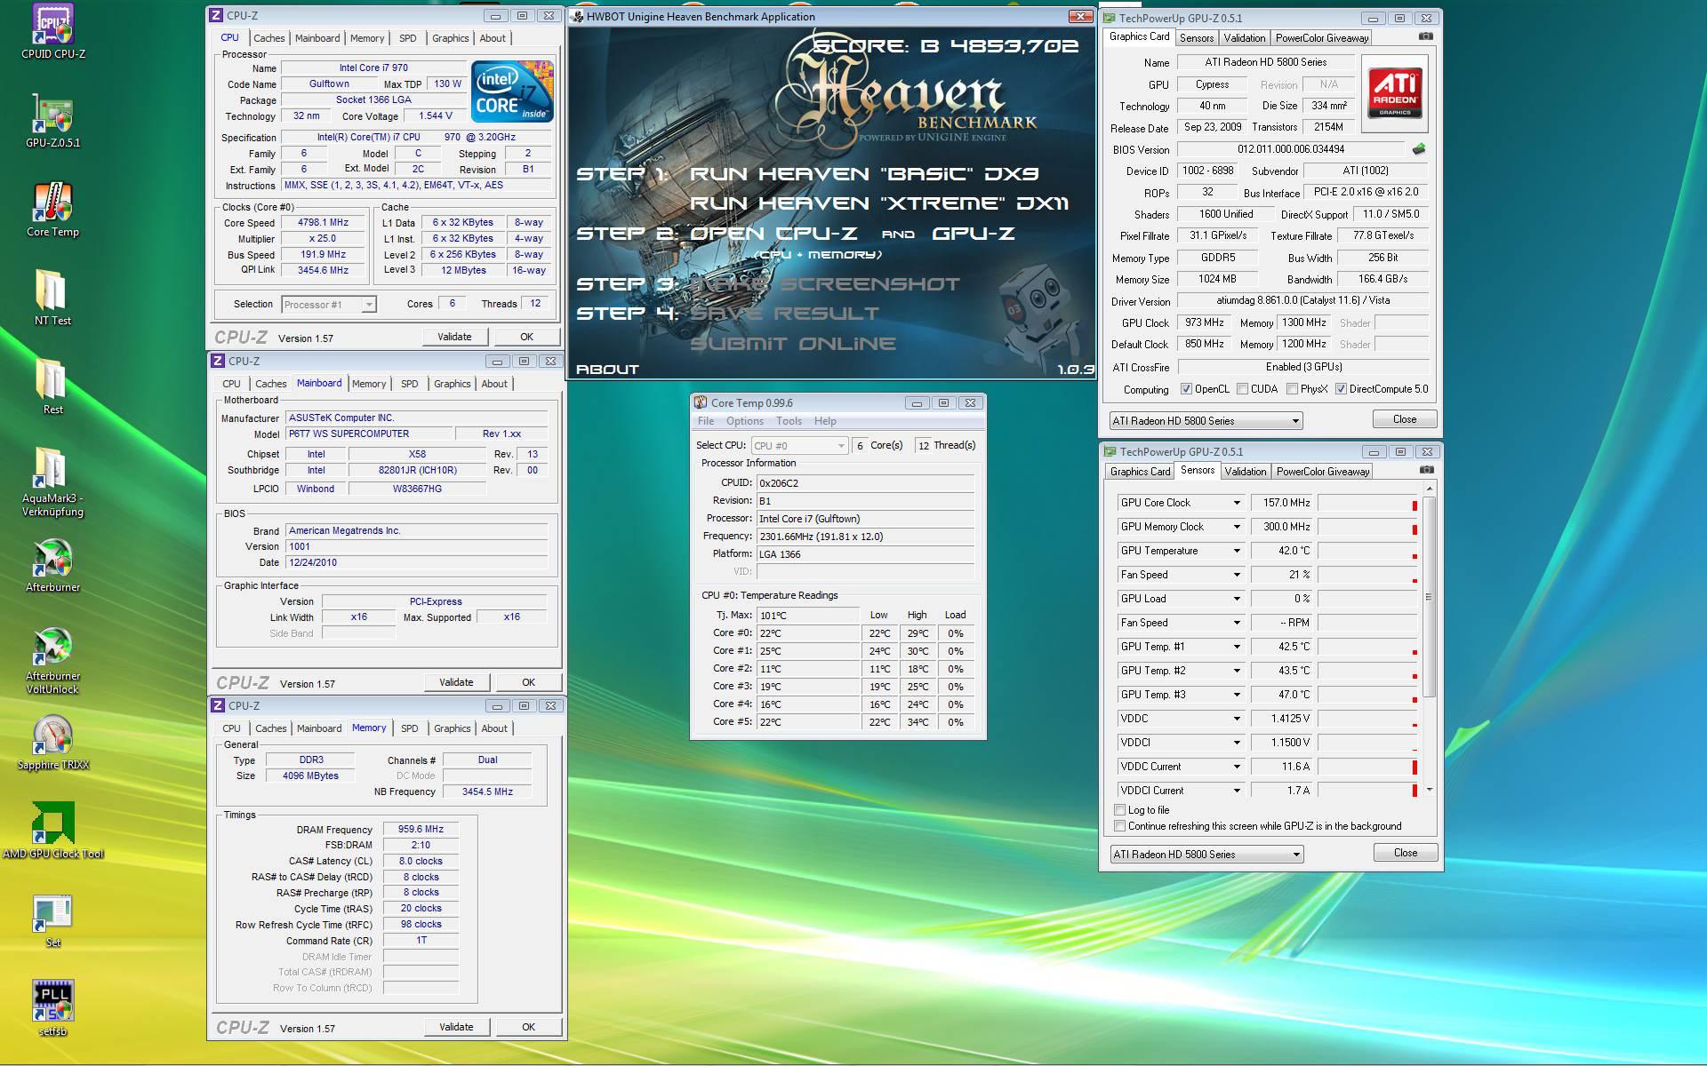Click the GPU Core Clock 157.0 MHz value field
This screenshot has height=1066, width=1707.
(x=1281, y=503)
